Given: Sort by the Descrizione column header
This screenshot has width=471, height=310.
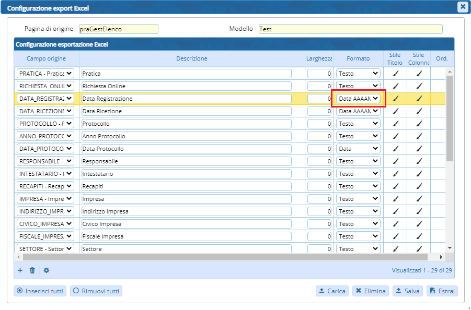Looking at the screenshot, I should pos(192,58).
